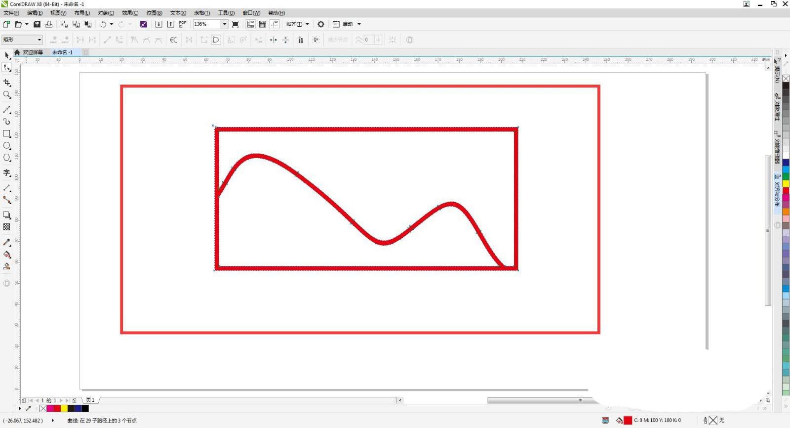Image resolution: width=790 pixels, height=428 pixels.
Task: Select the Pick tool in toolbox
Action: pos(7,55)
